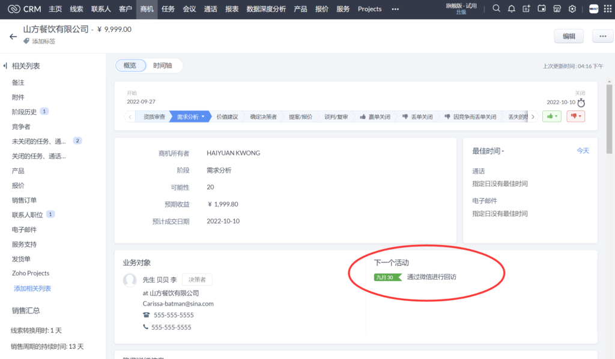The image size is (615, 359).
Task: Collapse the 相关列表 sidebar panel
Action: click(5, 66)
